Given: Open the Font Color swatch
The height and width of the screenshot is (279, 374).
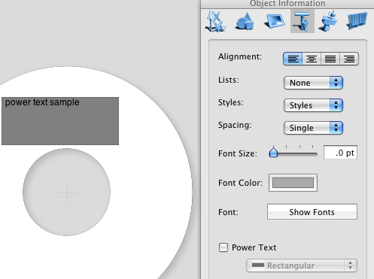Looking at the screenshot, I should point(293,183).
